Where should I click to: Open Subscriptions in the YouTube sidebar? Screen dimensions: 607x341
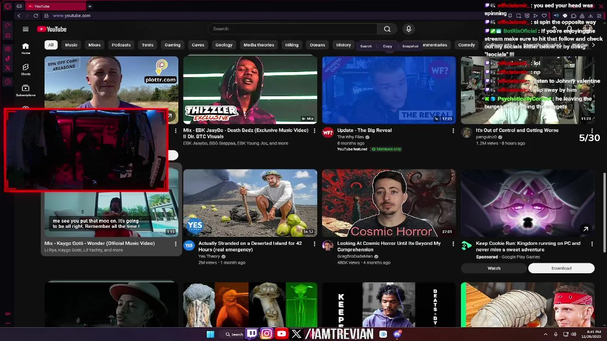tap(26, 90)
